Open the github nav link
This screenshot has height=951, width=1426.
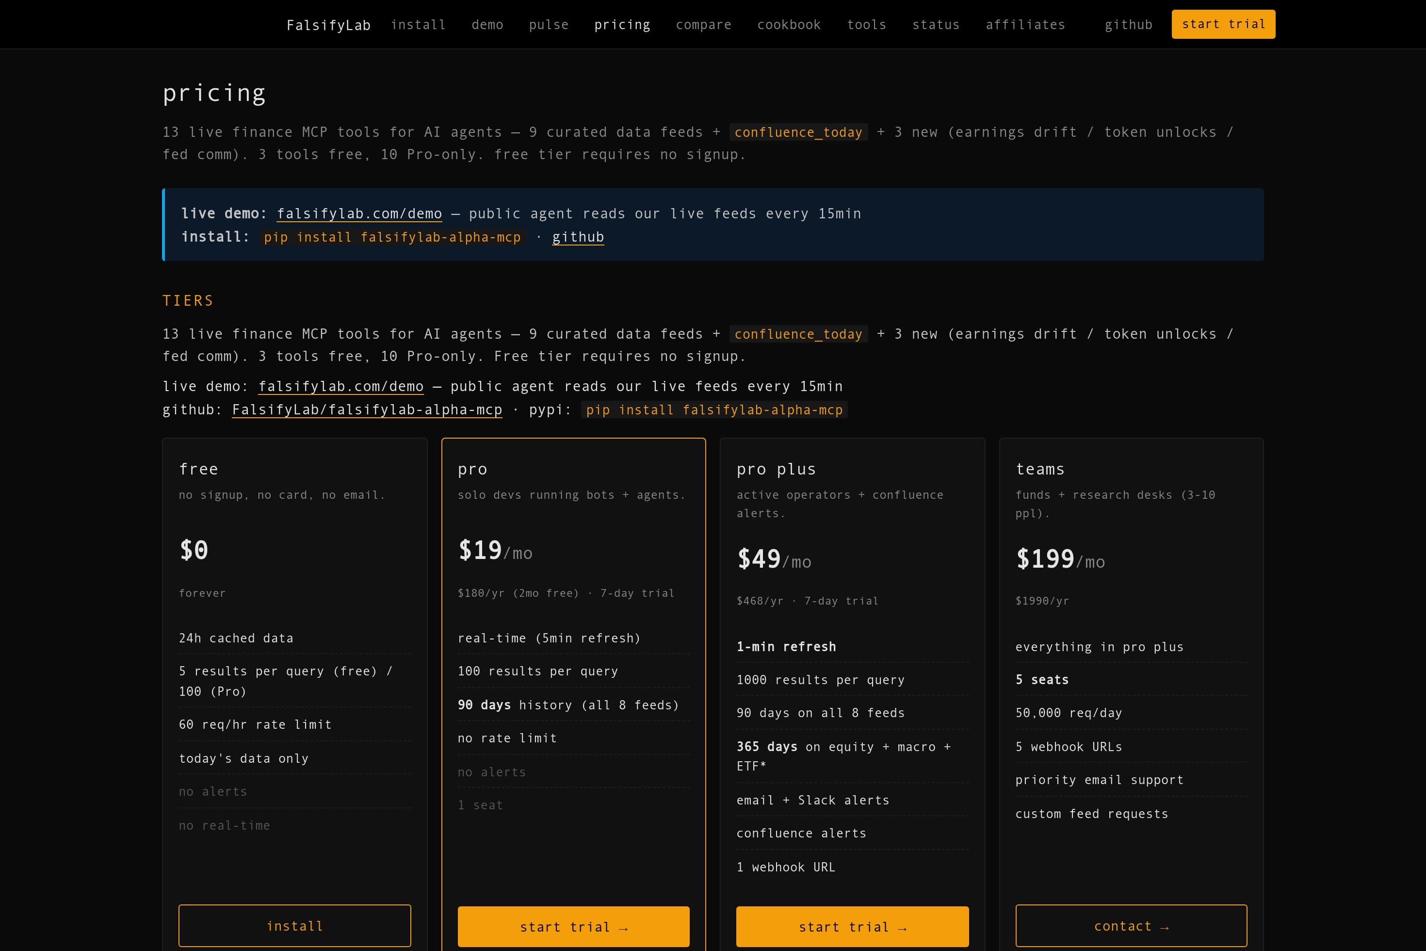1128,25
